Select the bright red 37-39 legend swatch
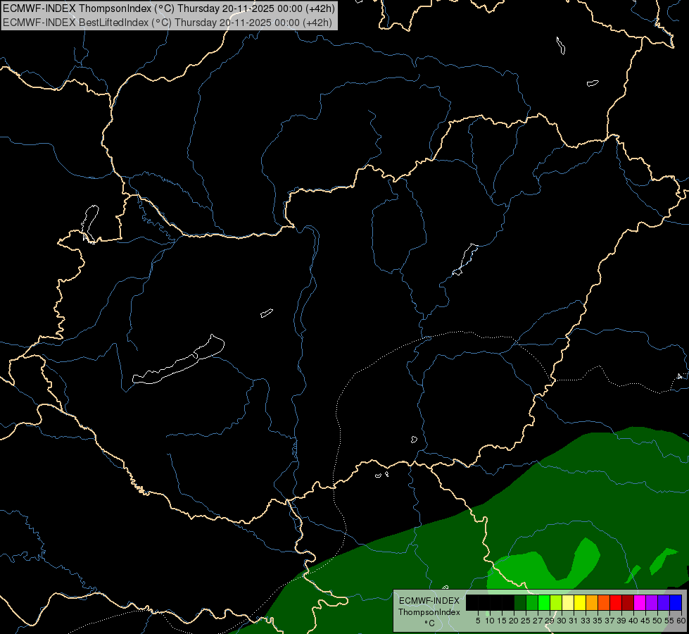 [x=616, y=602]
